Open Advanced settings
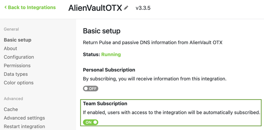 [24, 118]
